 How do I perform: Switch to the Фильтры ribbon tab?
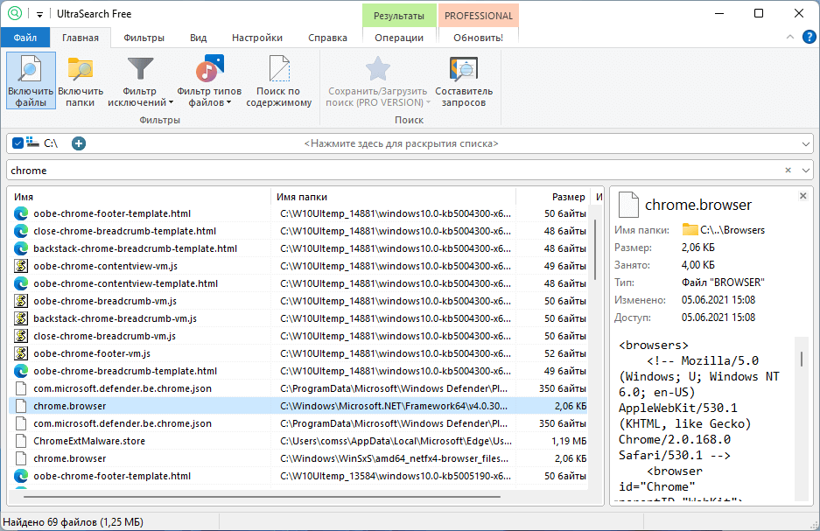point(144,38)
